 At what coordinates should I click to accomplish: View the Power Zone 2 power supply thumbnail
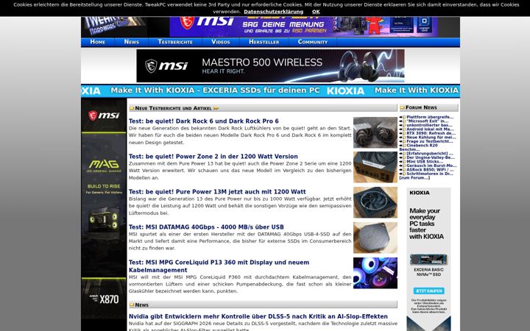[375, 167]
